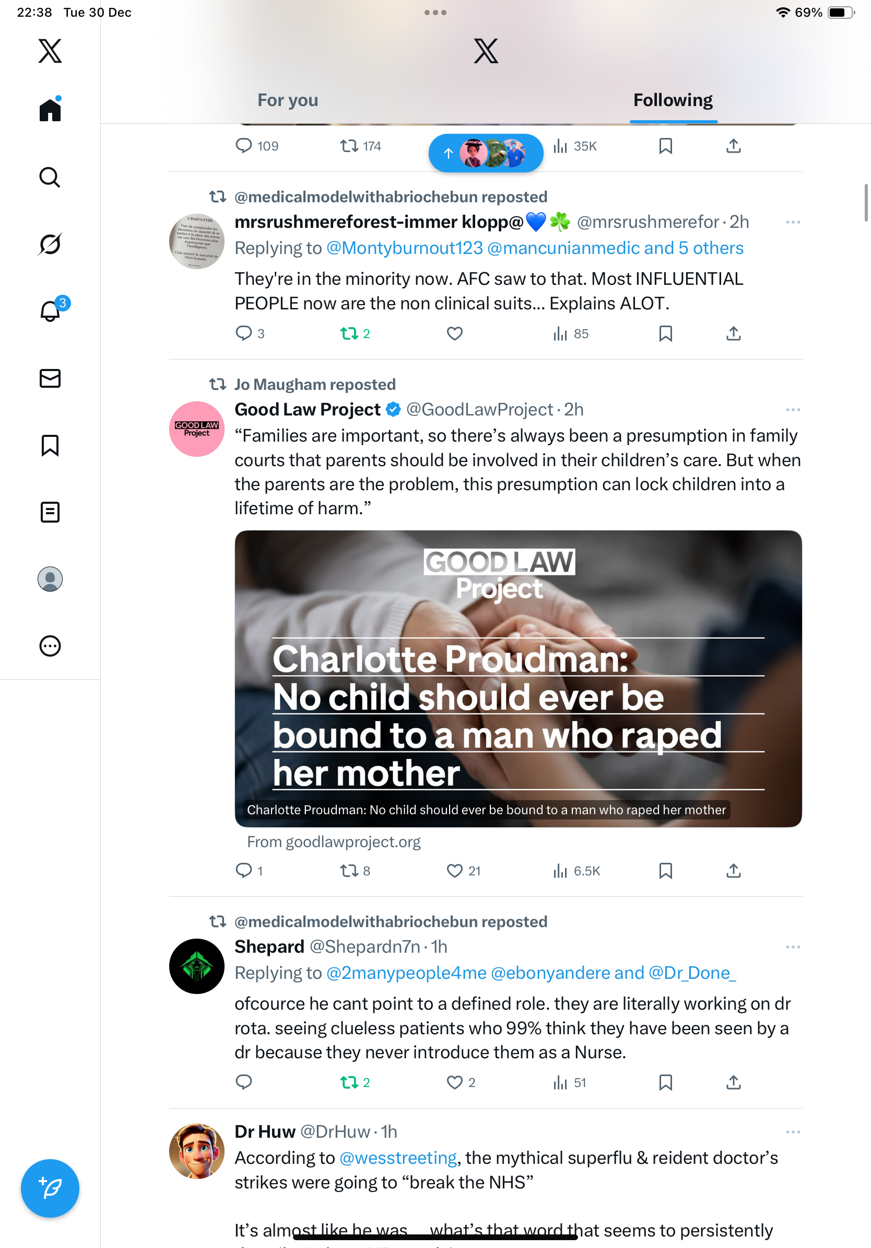Screen dimensions: 871x1248
Task: Tap the new posts pill with avatars
Action: pyautogui.click(x=486, y=153)
